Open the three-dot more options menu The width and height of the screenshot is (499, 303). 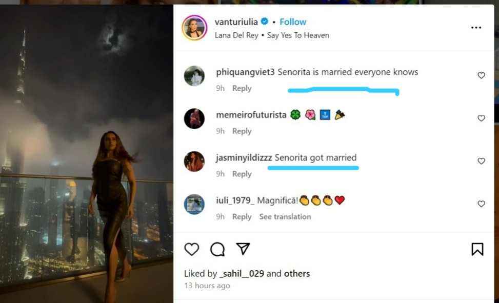tap(476, 28)
